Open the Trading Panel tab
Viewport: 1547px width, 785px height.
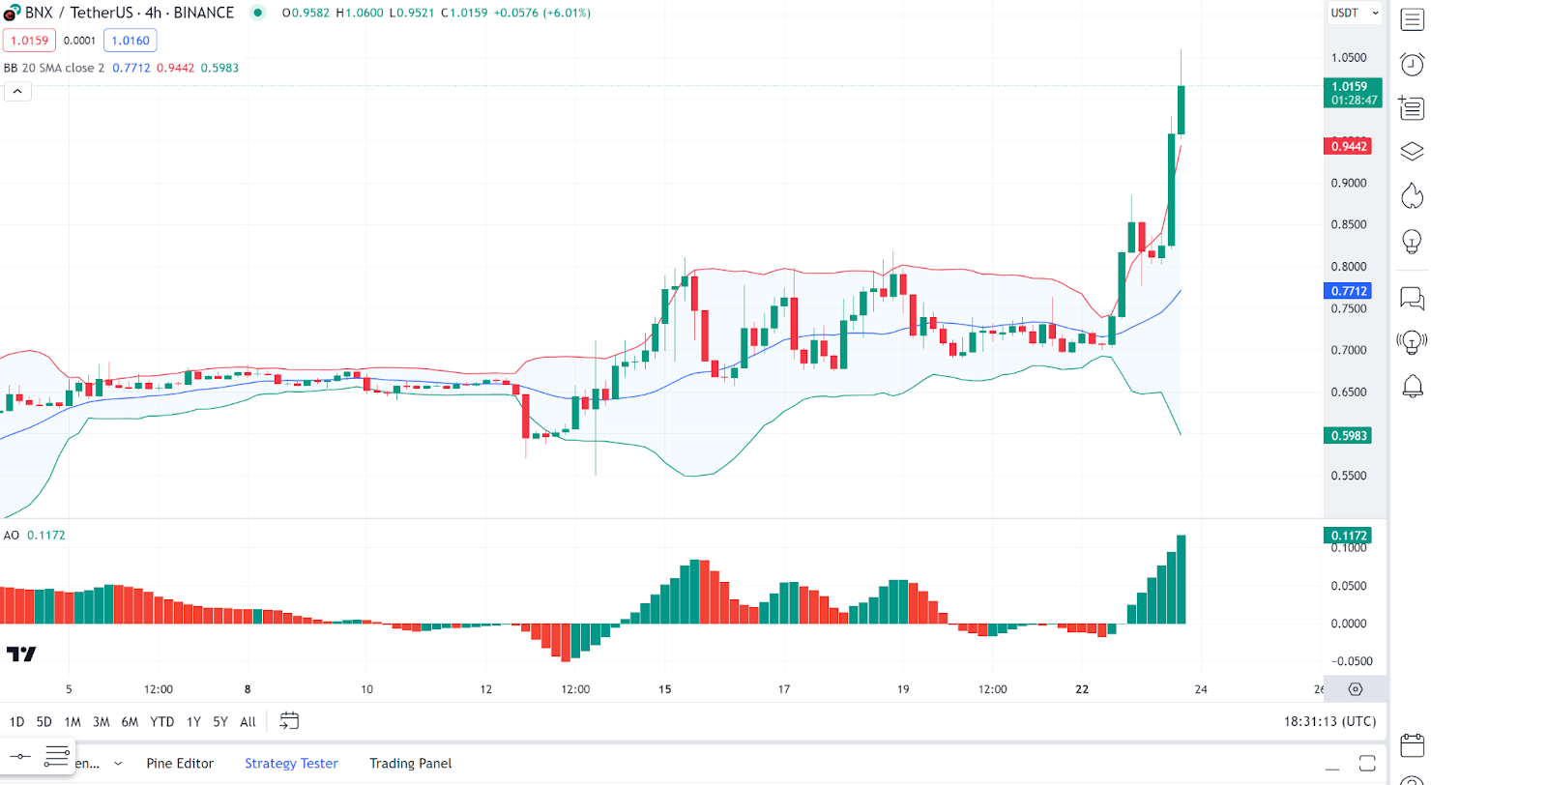(x=410, y=764)
